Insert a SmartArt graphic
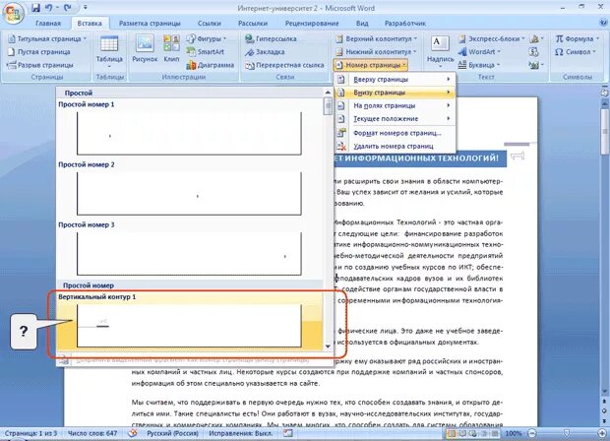 click(206, 52)
